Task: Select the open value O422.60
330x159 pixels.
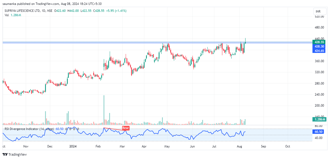Action: click(x=60, y=11)
